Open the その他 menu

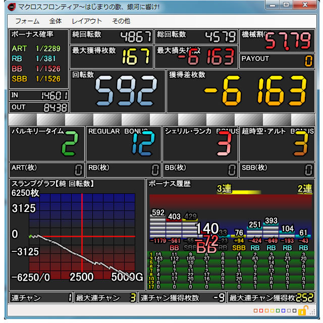pyautogui.click(x=121, y=21)
